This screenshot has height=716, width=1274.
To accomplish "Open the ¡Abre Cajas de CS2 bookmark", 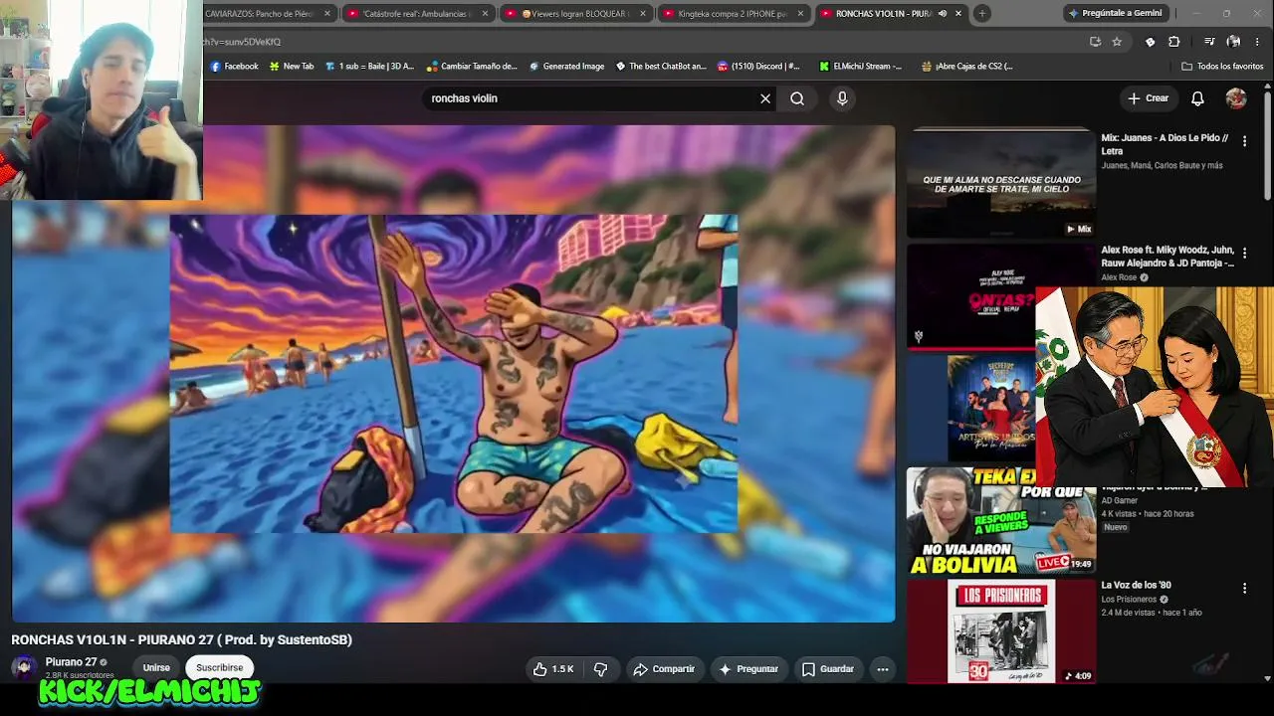I will click(966, 67).
